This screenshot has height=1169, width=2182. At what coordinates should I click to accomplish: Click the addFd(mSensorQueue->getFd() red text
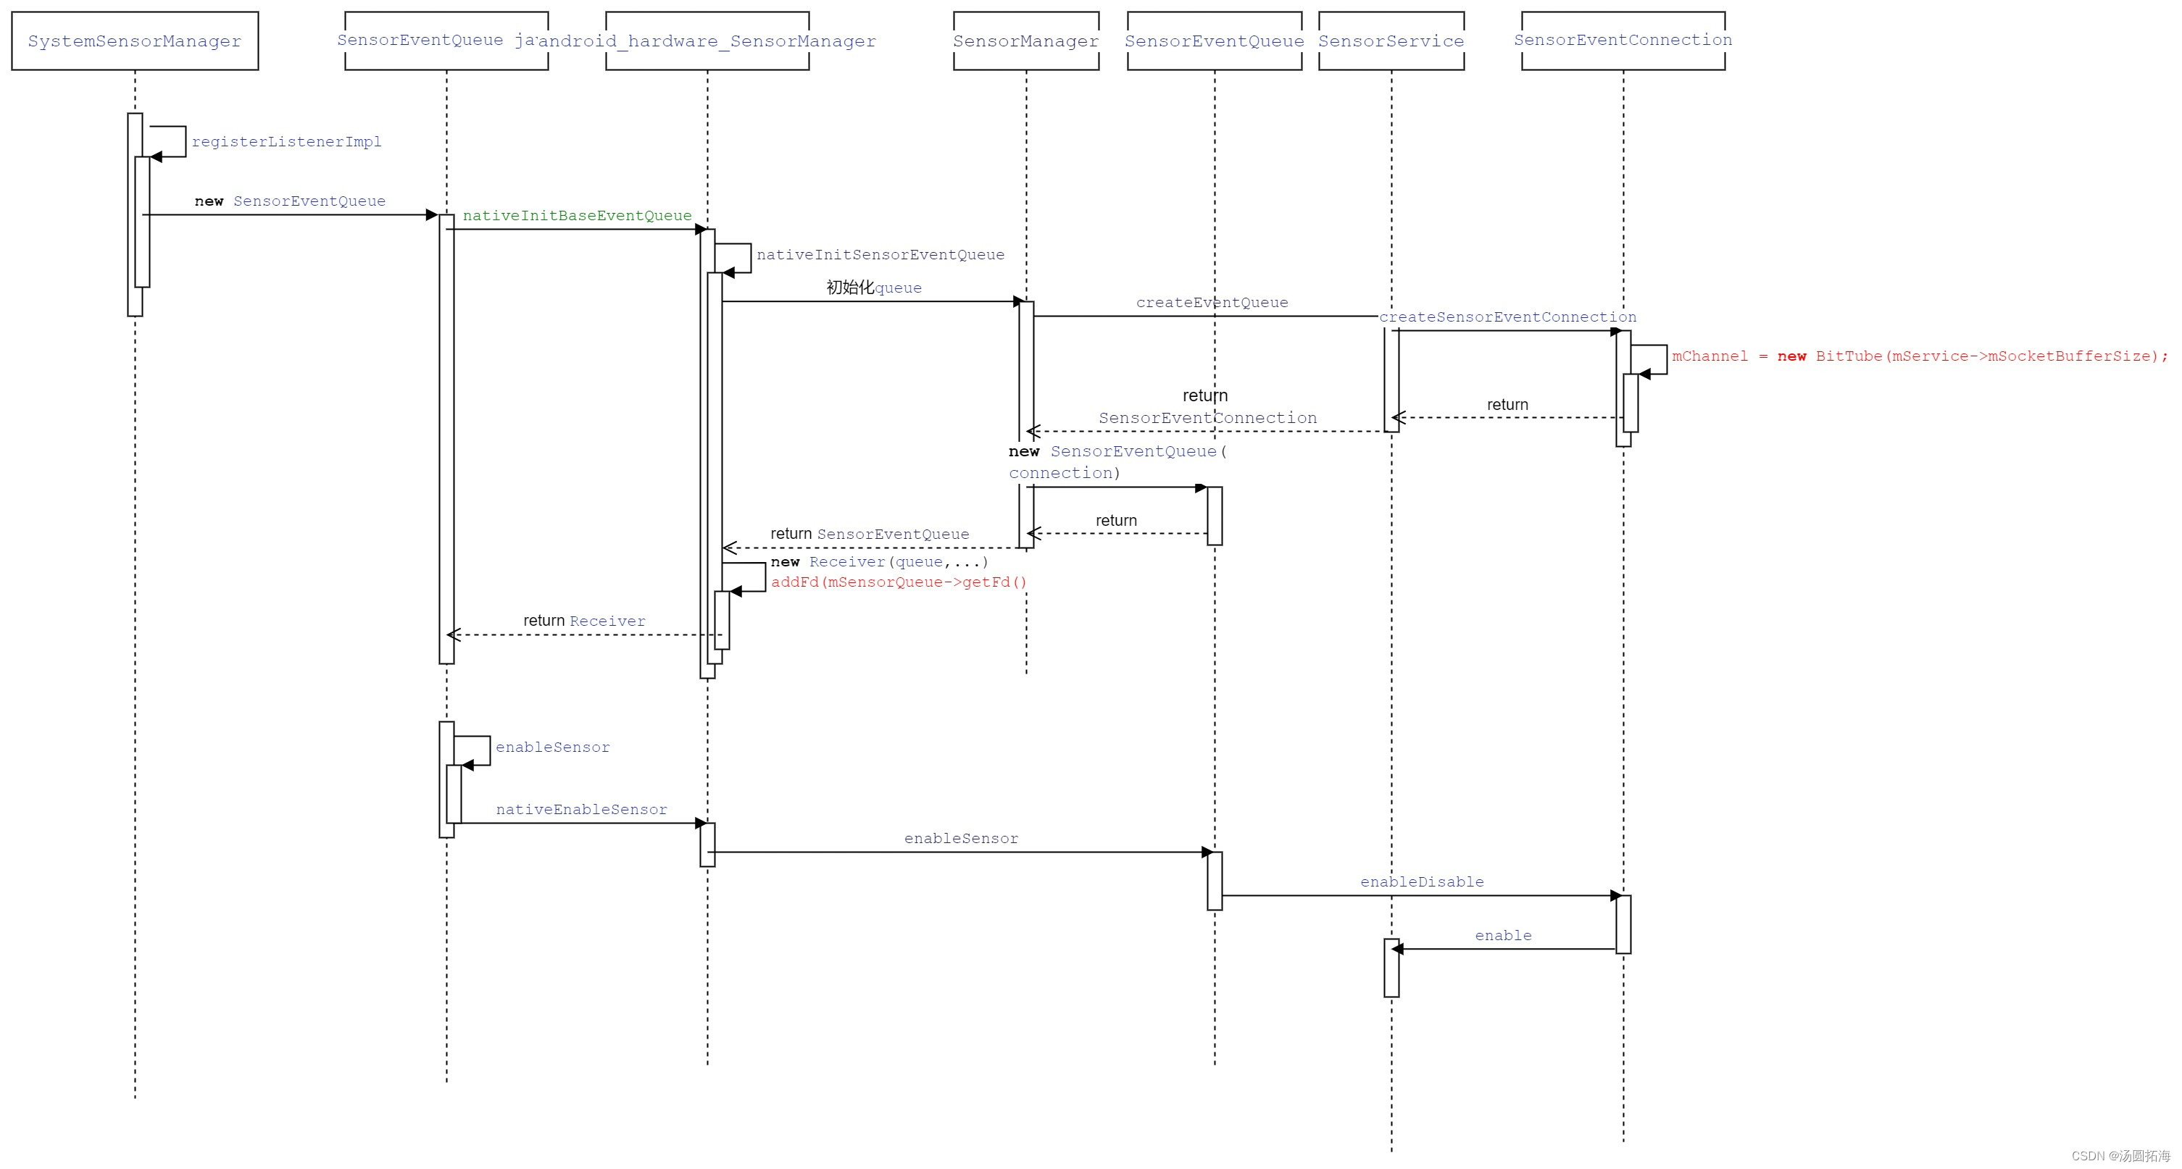[899, 582]
